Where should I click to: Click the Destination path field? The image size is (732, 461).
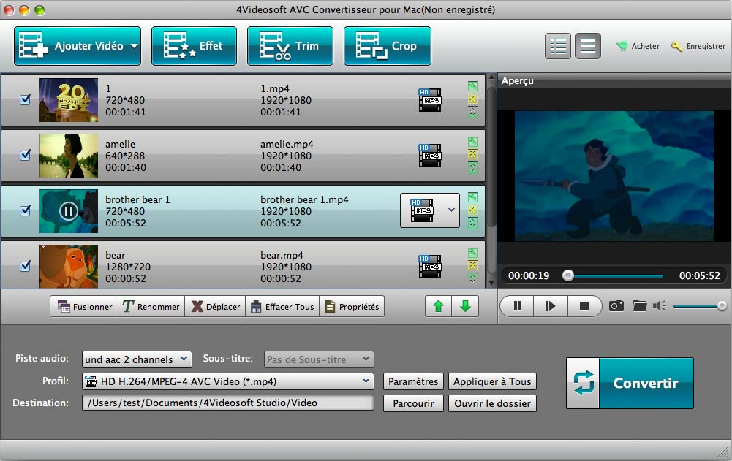227,403
